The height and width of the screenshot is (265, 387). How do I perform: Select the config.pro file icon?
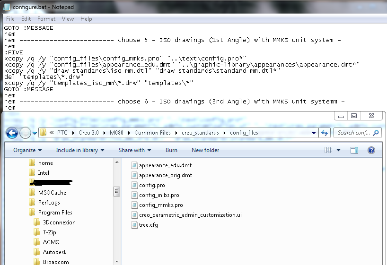click(x=134, y=185)
